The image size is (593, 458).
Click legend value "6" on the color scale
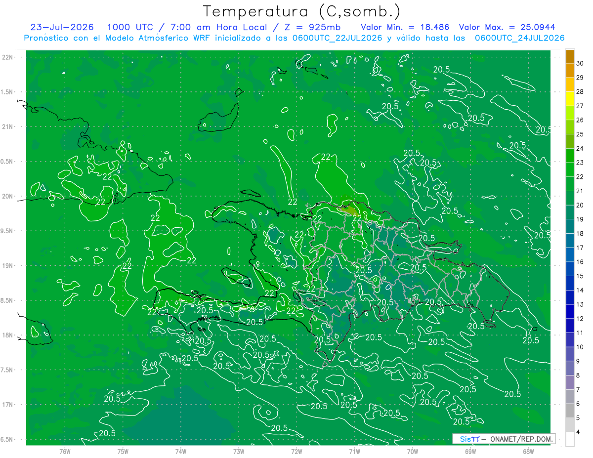(579, 404)
